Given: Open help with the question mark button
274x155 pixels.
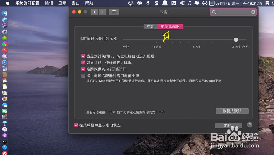Looking at the screenshot, I should 250,125.
